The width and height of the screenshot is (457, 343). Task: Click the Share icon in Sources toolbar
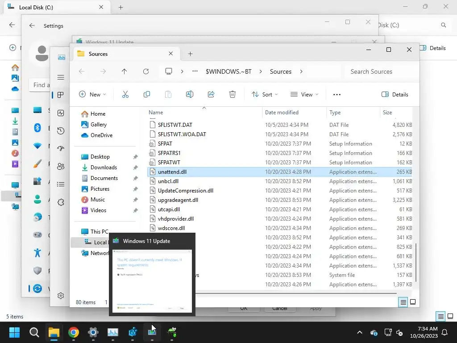[x=211, y=95]
